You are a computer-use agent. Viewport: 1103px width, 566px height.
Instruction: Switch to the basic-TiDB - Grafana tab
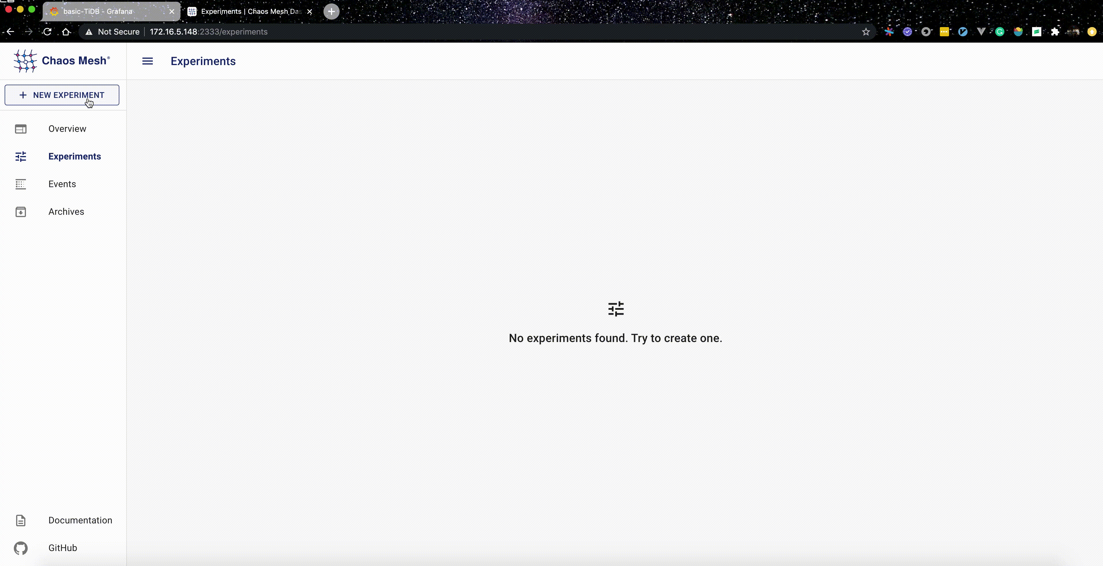pyautogui.click(x=98, y=12)
